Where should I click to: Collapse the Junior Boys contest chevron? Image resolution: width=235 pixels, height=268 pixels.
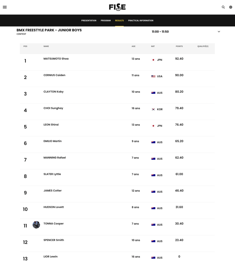click(219, 32)
